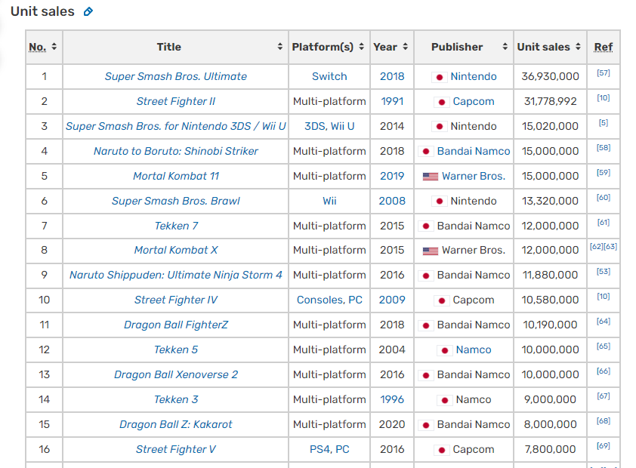Click the Wii platform link
This screenshot has height=468, width=636.
(329, 201)
